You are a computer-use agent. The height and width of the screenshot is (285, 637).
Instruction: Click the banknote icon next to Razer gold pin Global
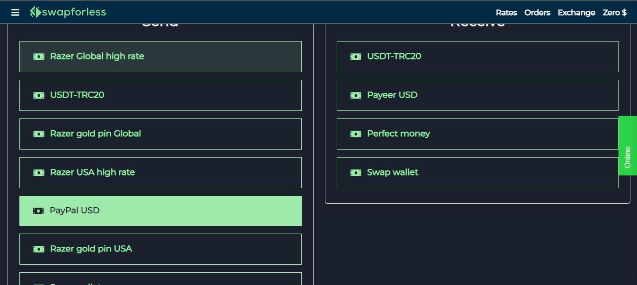[x=38, y=134]
